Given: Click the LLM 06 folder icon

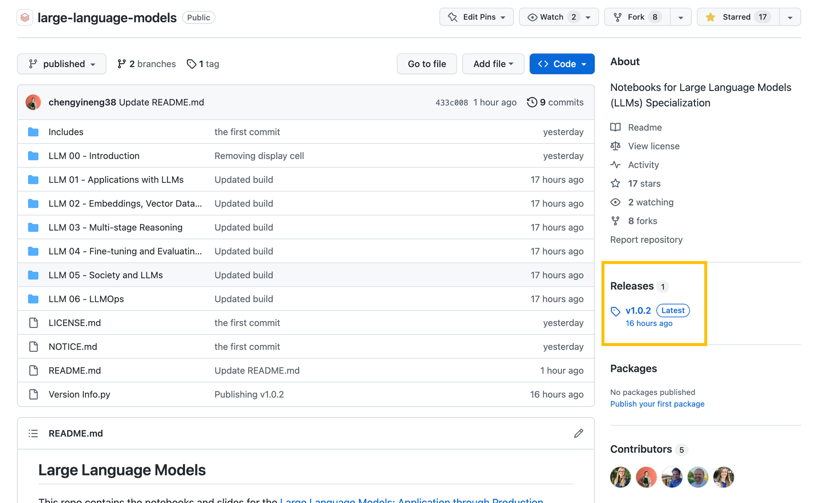Looking at the screenshot, I should 33,299.
